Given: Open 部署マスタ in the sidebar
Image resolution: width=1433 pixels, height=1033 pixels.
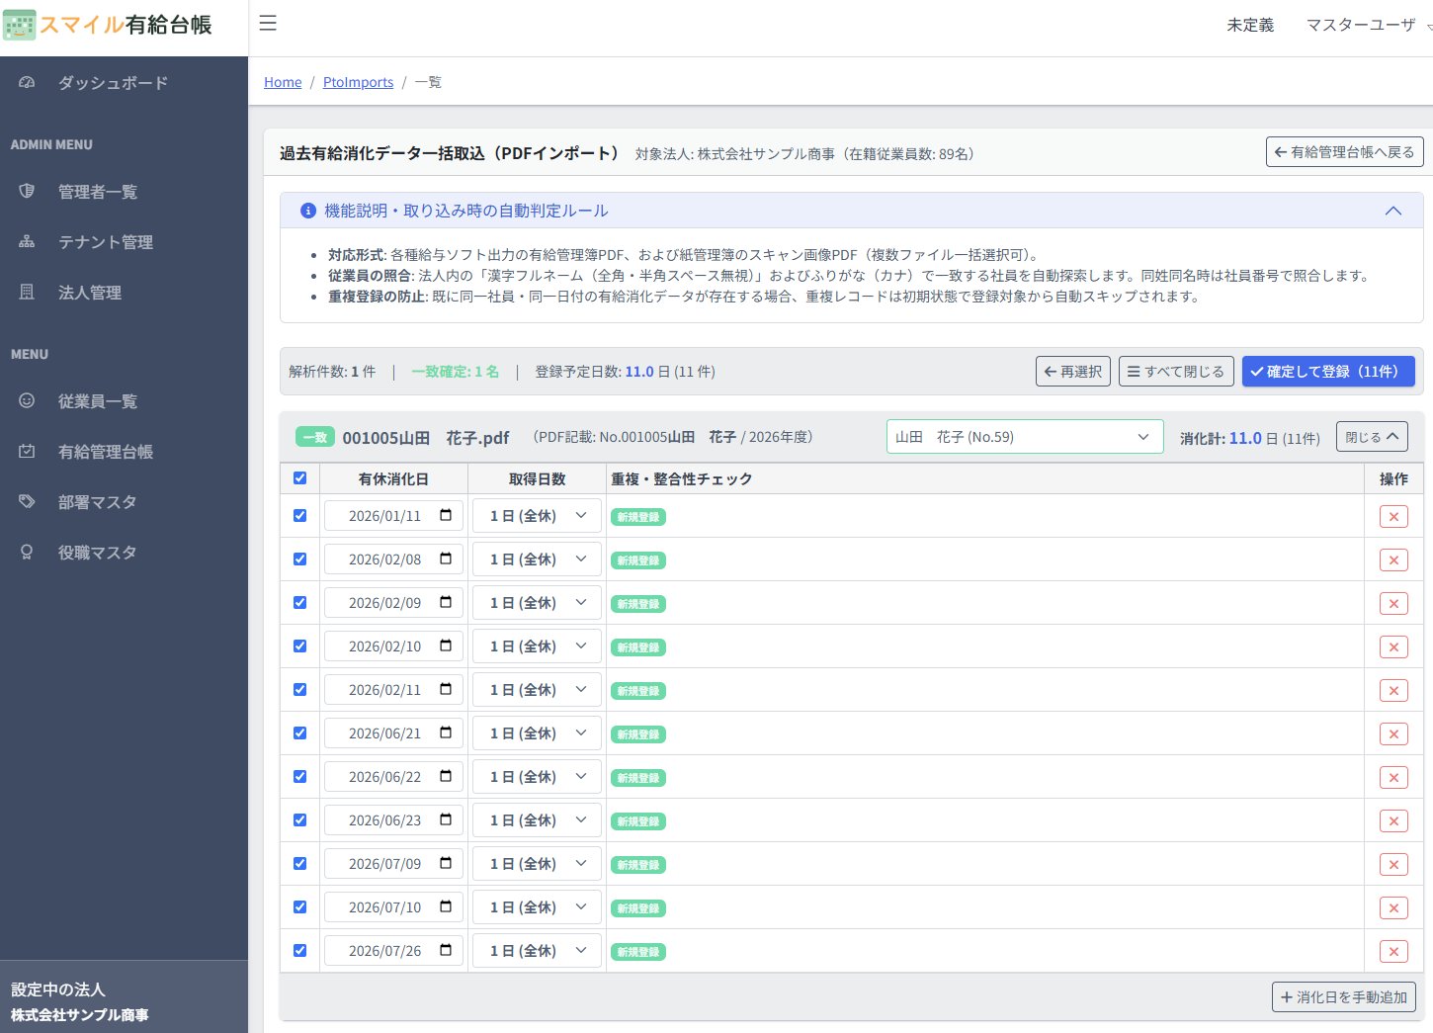Looking at the screenshot, I should [124, 502].
